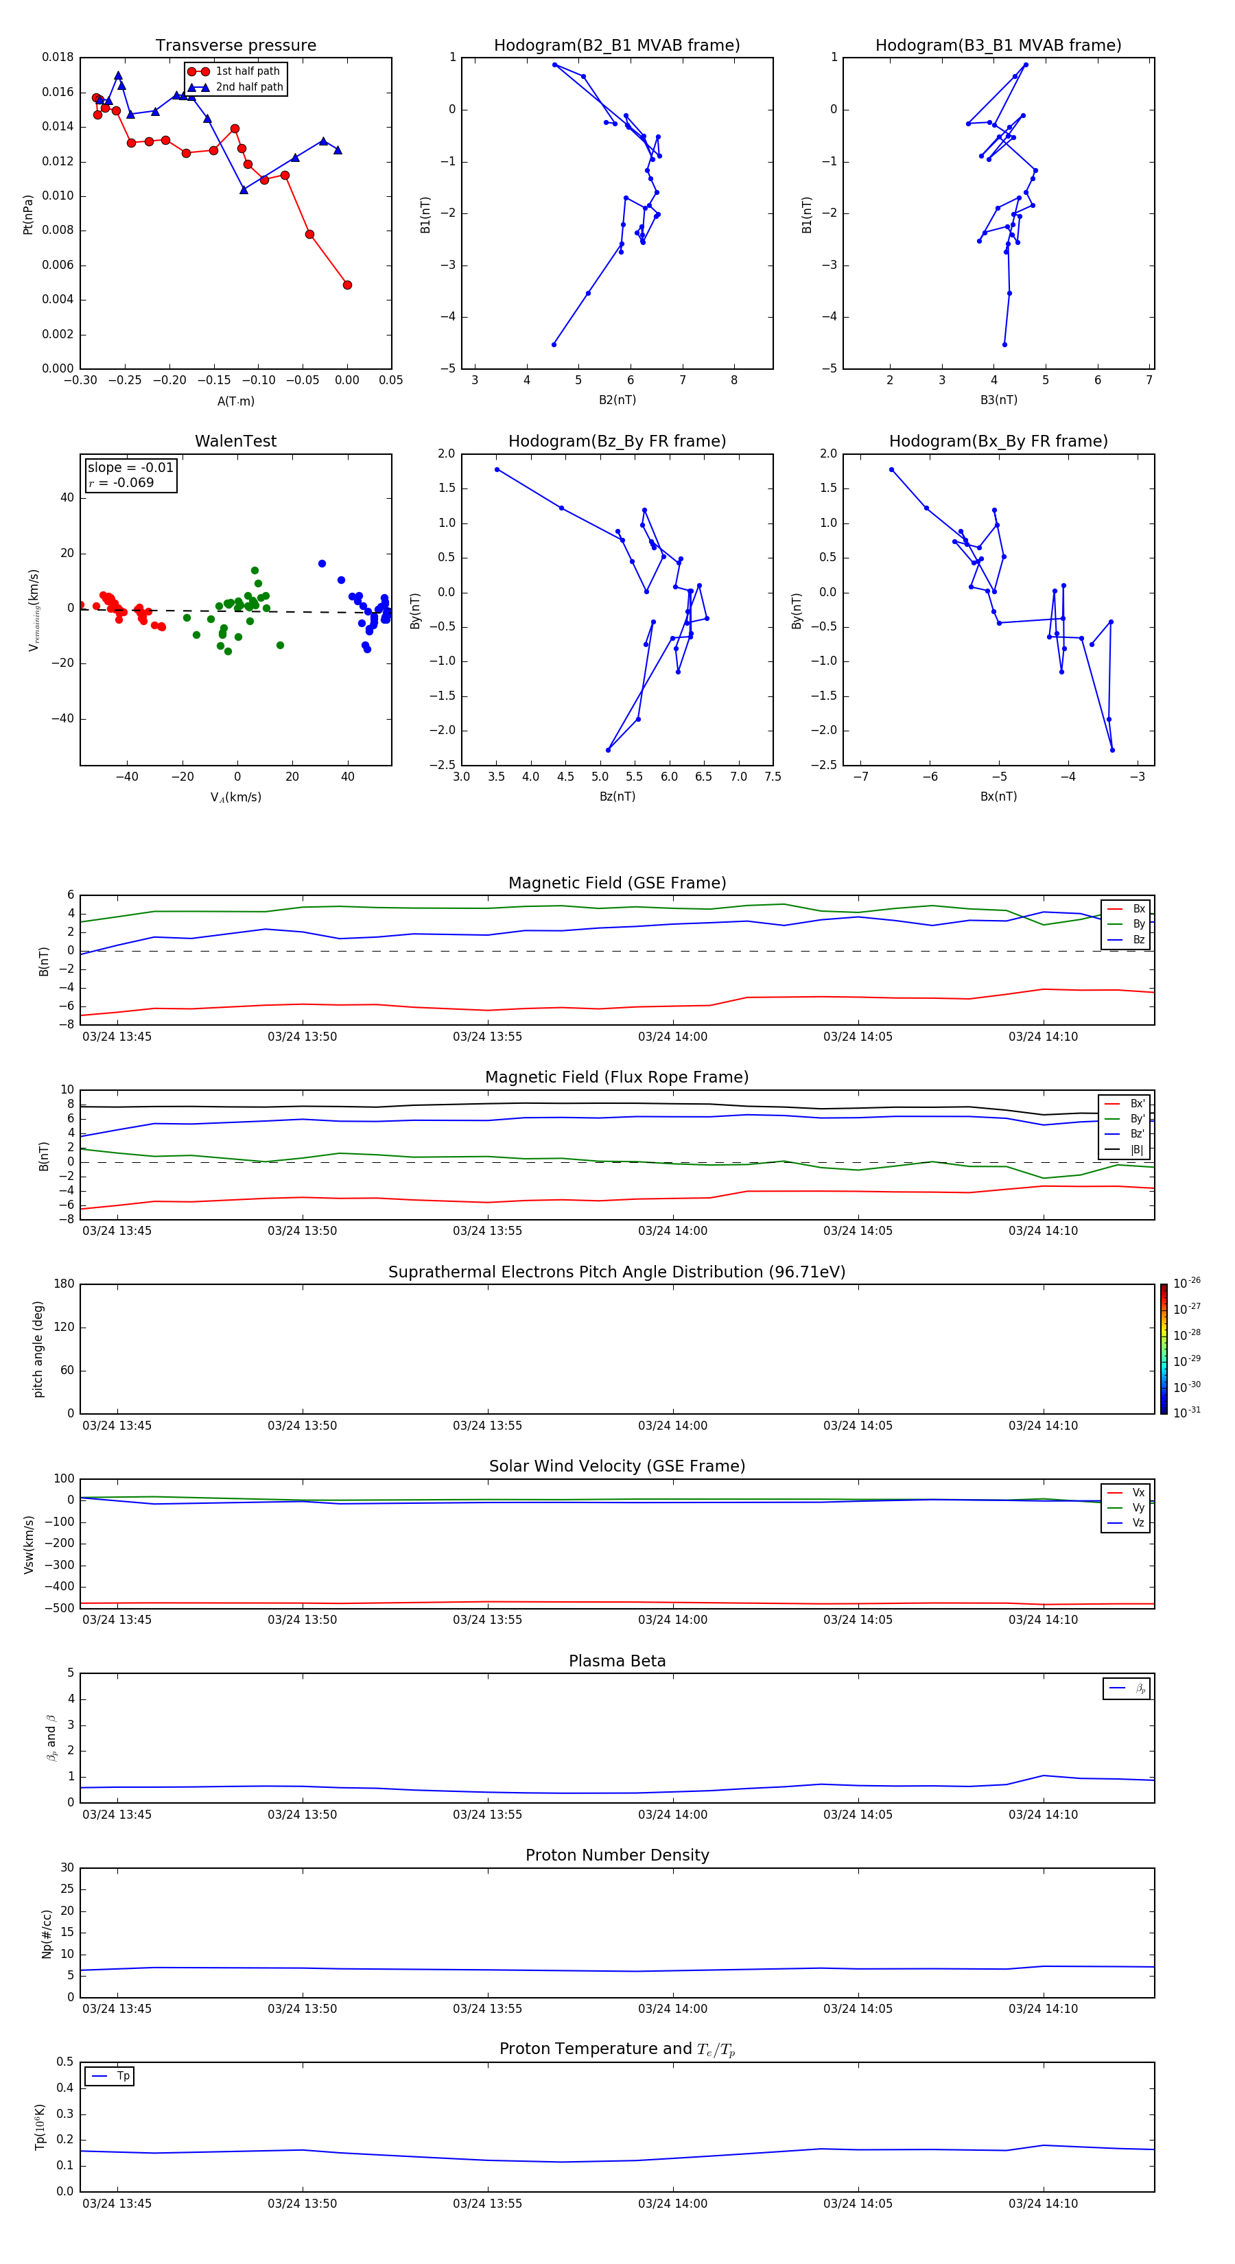Click the 'B3(nT)' axis label
The image size is (1235, 2264).
tap(998, 400)
